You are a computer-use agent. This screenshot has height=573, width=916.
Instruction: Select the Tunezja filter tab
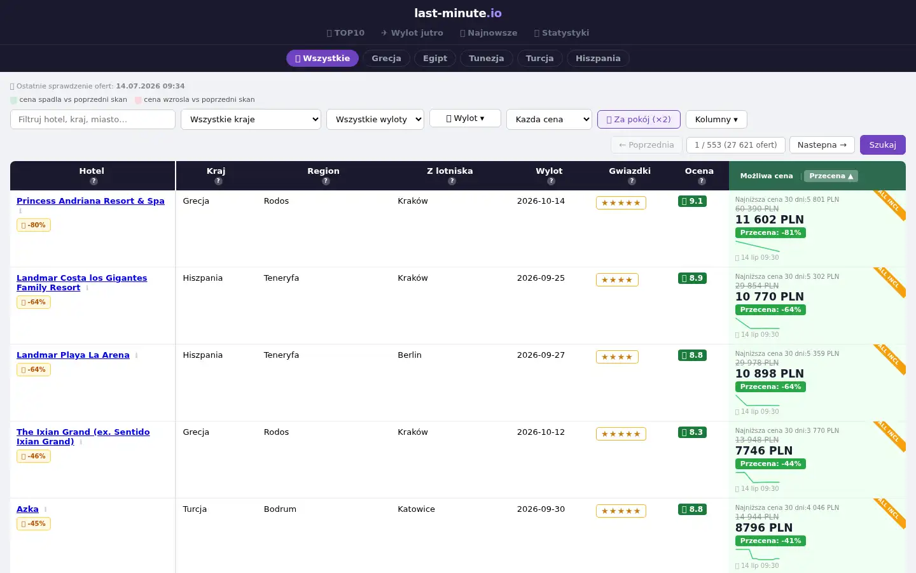coord(487,59)
